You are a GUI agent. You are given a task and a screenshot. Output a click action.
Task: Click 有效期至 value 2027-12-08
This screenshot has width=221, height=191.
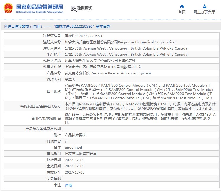75,172
